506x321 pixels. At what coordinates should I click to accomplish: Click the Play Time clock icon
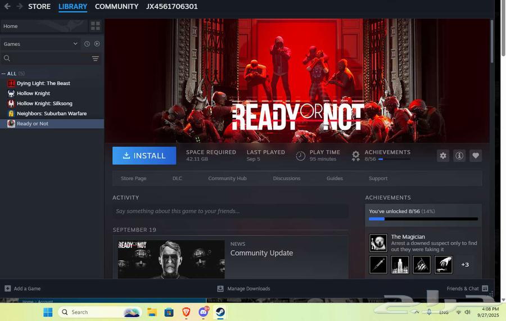pyautogui.click(x=300, y=156)
